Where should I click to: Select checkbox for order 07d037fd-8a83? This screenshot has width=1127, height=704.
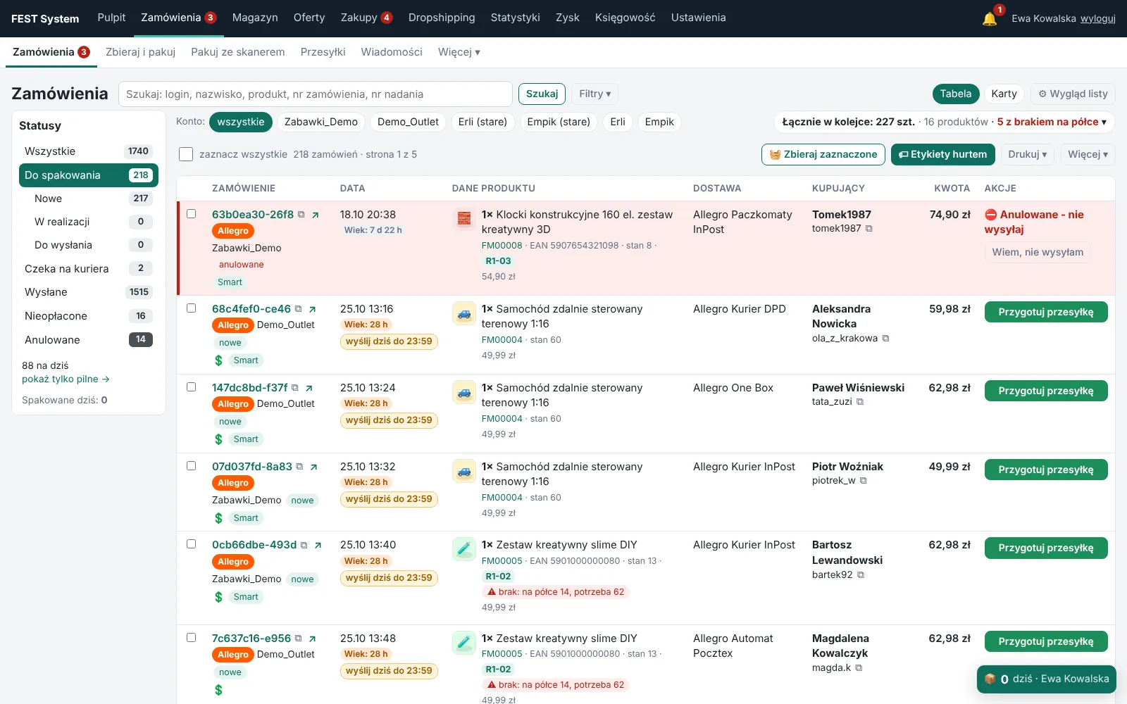191,465
